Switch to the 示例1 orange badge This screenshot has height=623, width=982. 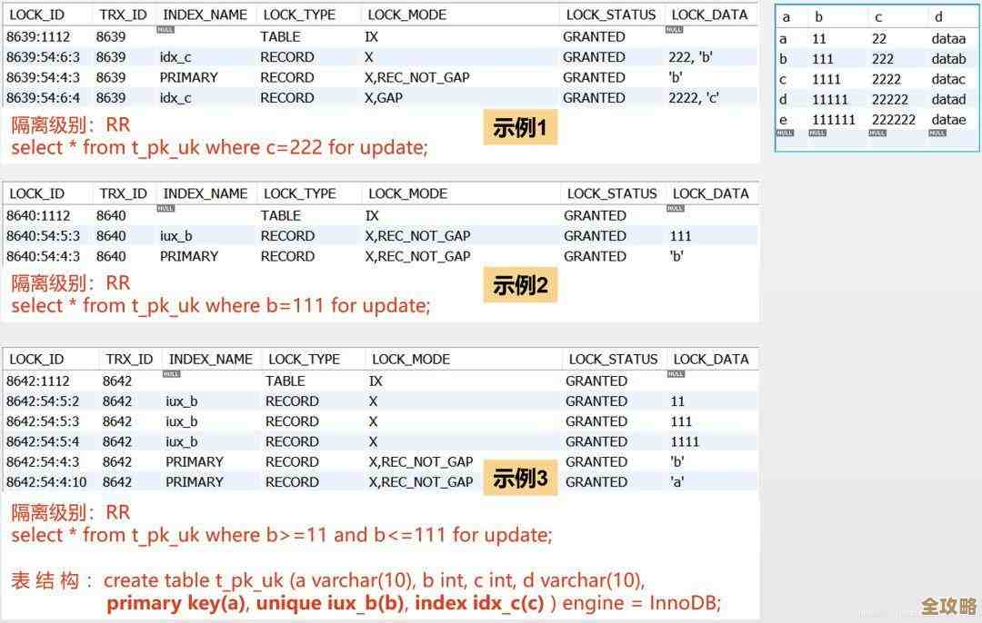pos(519,128)
